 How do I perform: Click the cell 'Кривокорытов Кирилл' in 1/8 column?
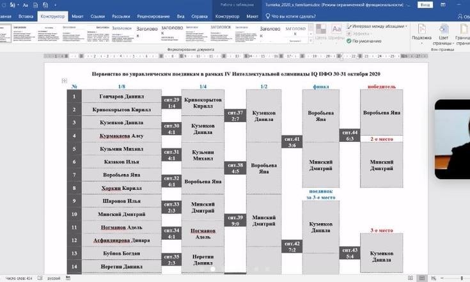121,109
